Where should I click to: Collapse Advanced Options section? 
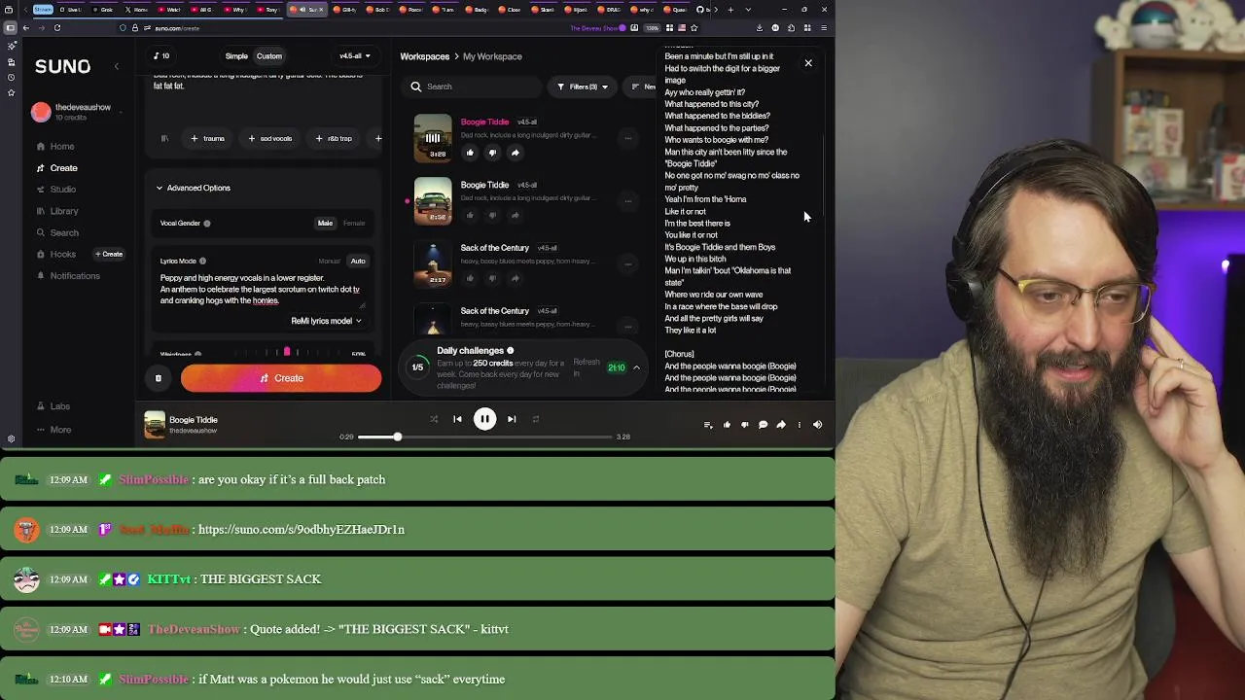(x=194, y=188)
